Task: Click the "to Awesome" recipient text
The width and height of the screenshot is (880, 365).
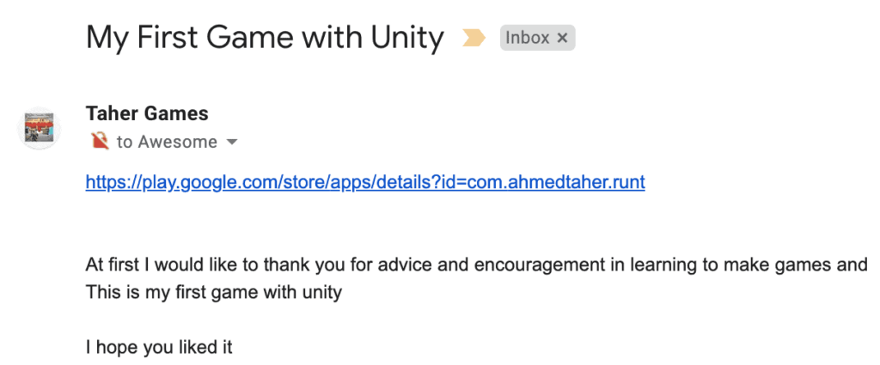Action: coord(167,142)
